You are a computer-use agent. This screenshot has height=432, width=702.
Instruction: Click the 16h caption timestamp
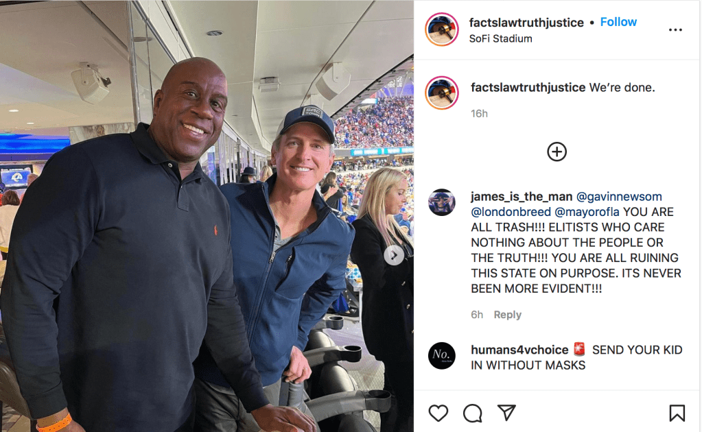pyautogui.click(x=479, y=113)
